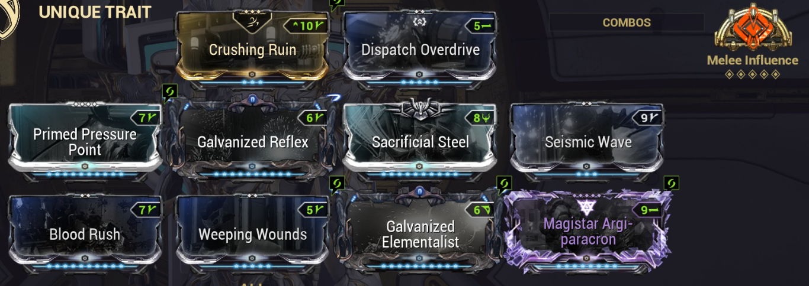The width and height of the screenshot is (809, 286).
Task: Choose the Galvanized Reflex mod card
Action: click(252, 139)
